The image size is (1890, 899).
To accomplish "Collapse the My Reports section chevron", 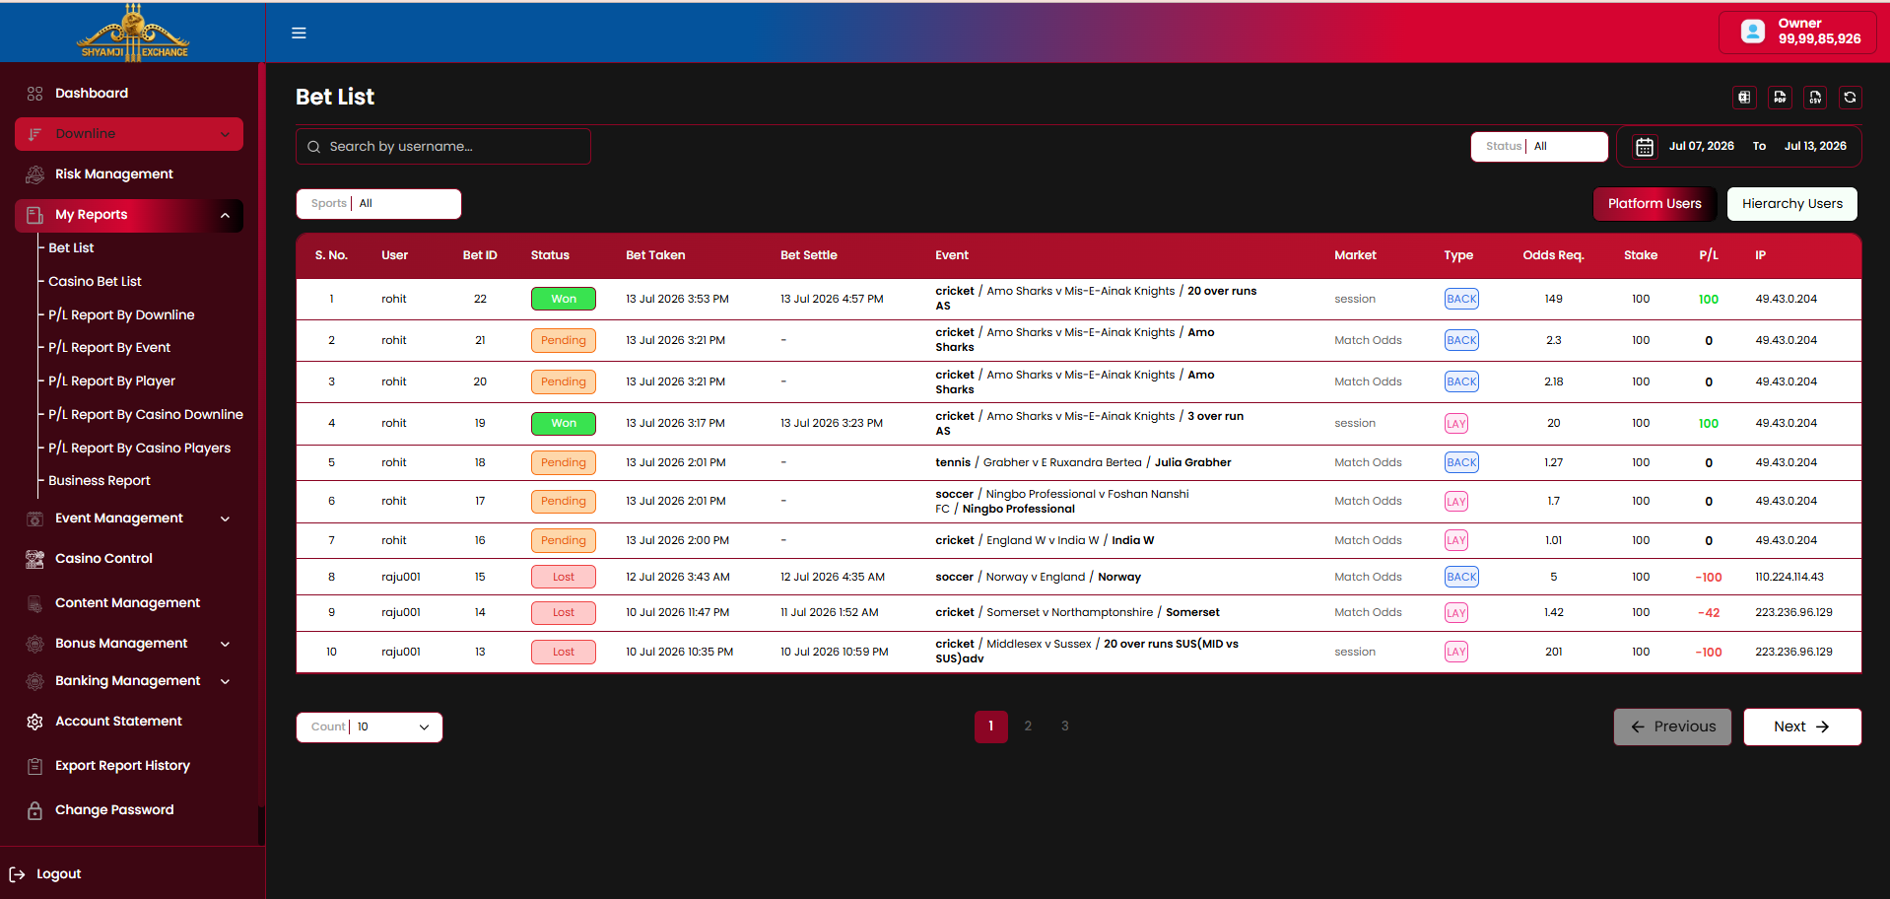I will 225,215.
